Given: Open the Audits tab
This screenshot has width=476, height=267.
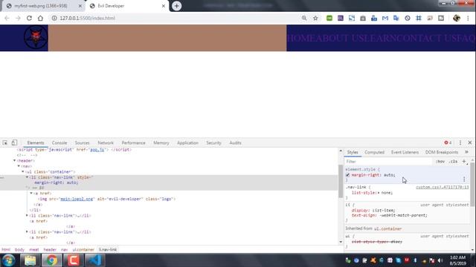Looking at the screenshot, I should point(235,143).
